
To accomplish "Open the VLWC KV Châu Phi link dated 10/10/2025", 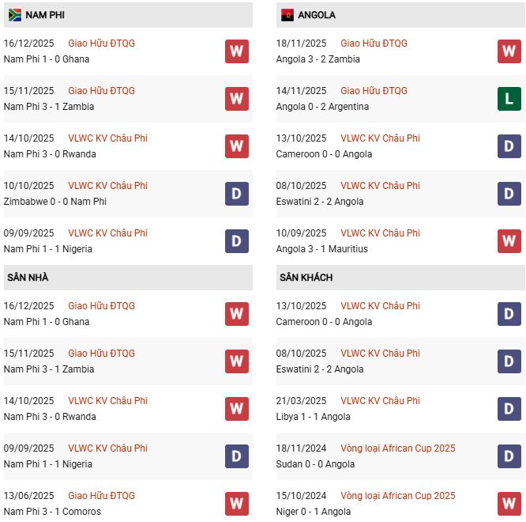I will click(x=107, y=186).
